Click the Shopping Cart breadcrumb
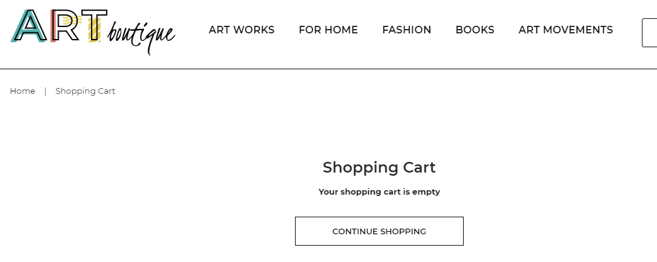Viewport: 657px width, 262px height. tap(85, 91)
